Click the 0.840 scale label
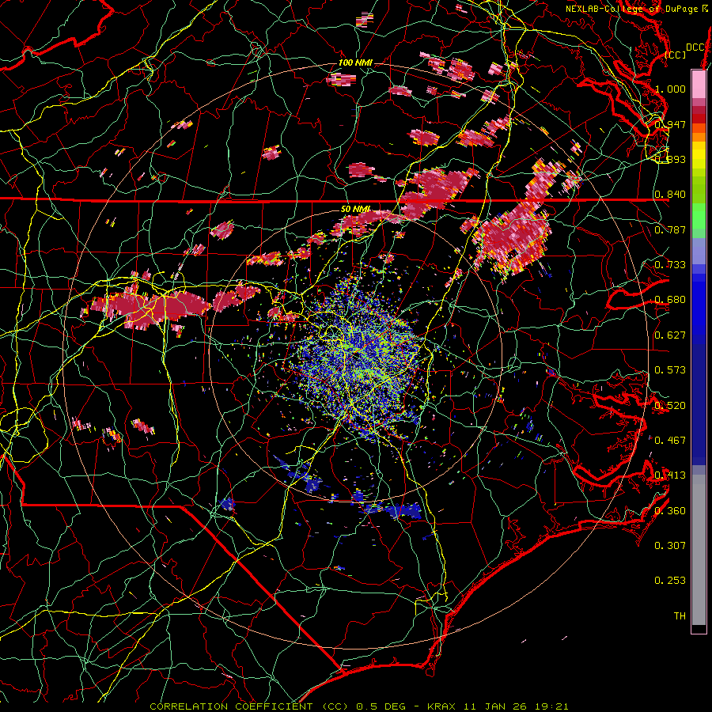712x712 pixels. pyautogui.click(x=670, y=195)
